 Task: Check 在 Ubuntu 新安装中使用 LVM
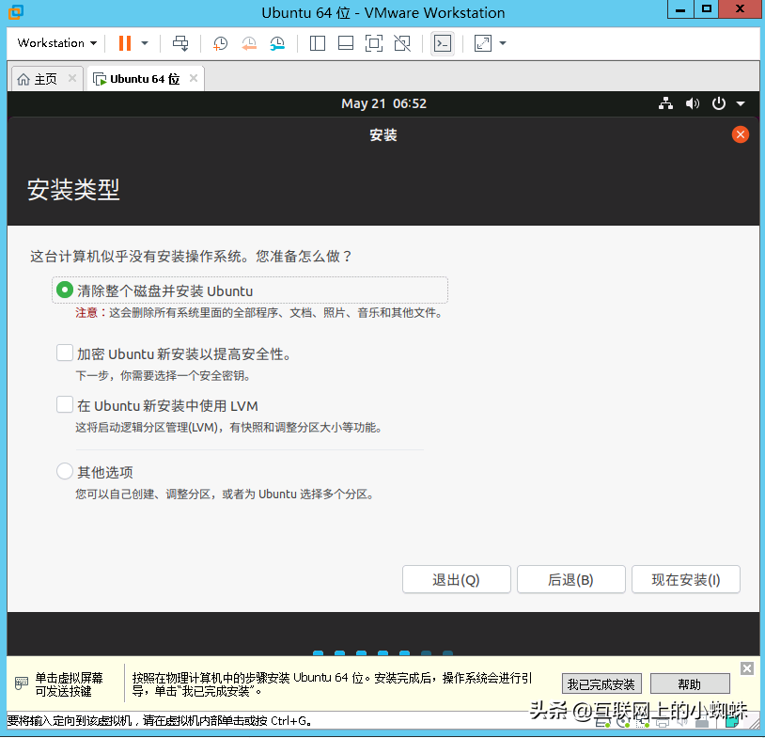click(64, 405)
